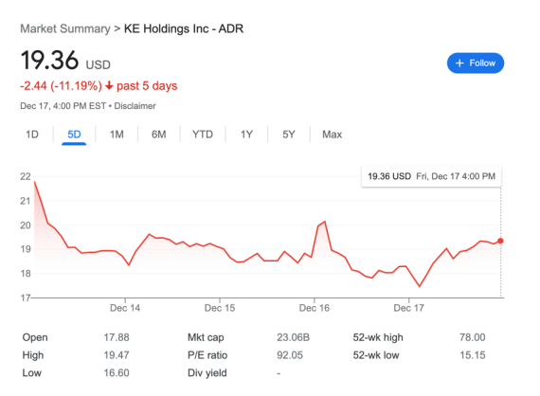Show the Max range tab
This screenshot has width=540, height=396.
[x=332, y=135]
